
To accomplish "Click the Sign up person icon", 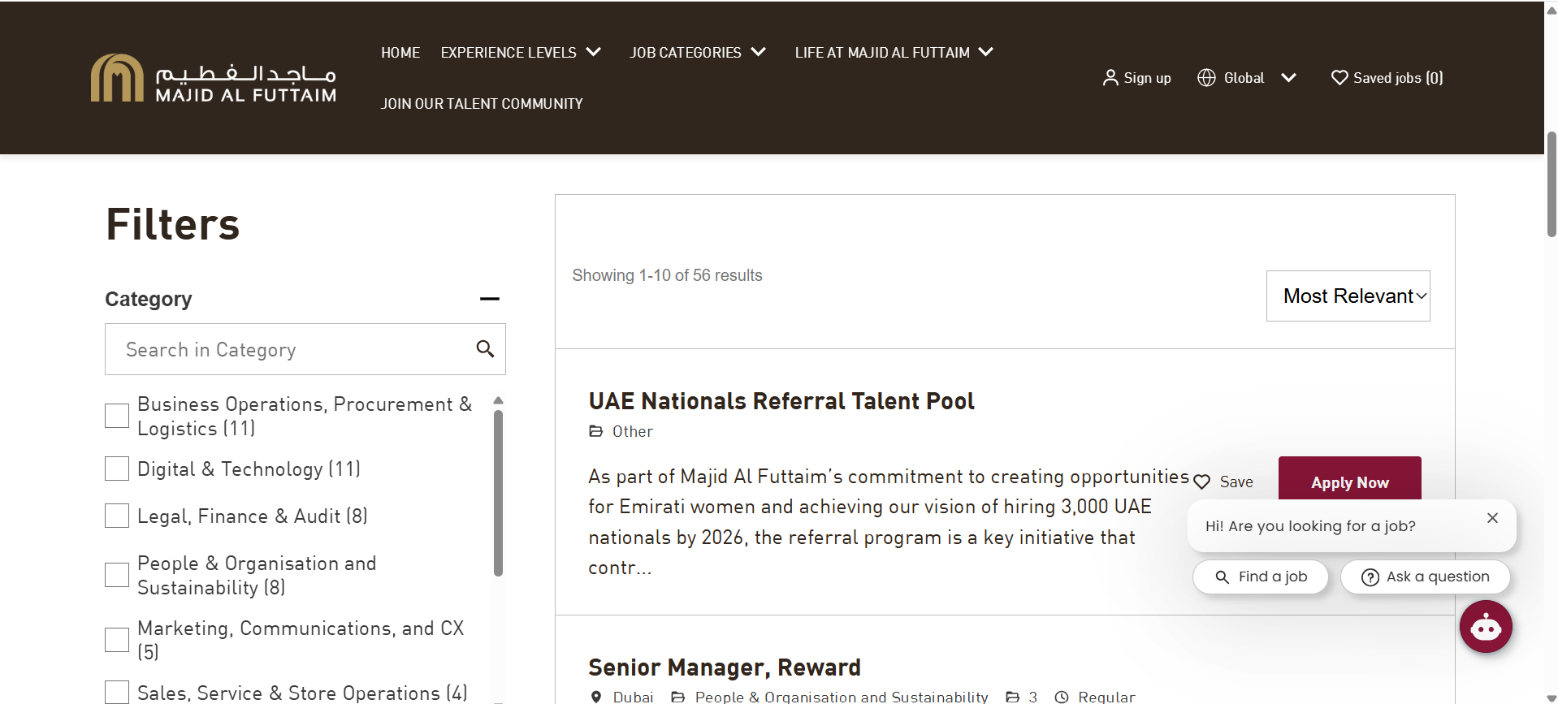I will coord(1110,78).
